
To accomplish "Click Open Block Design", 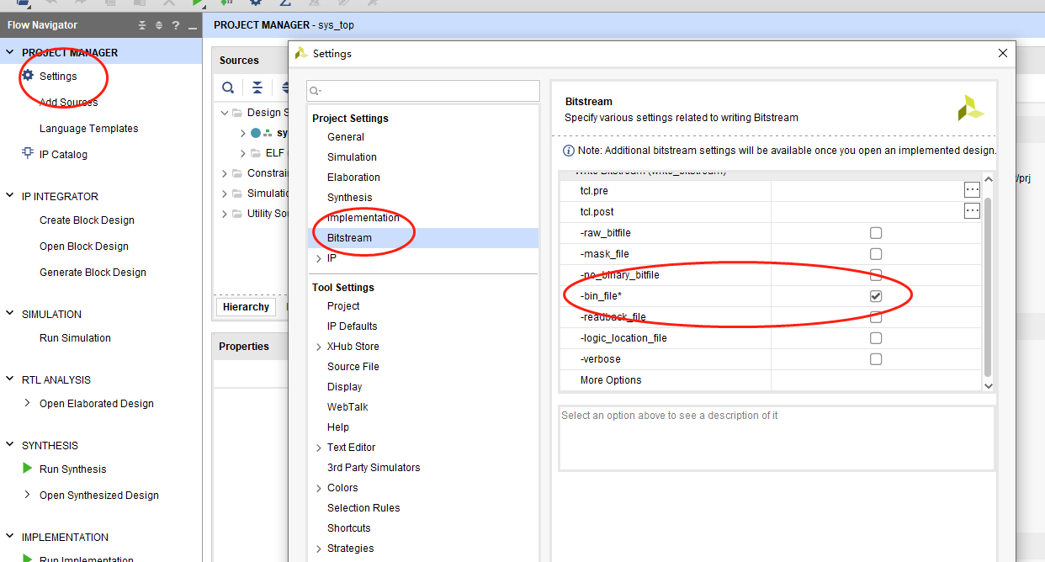I will (84, 247).
